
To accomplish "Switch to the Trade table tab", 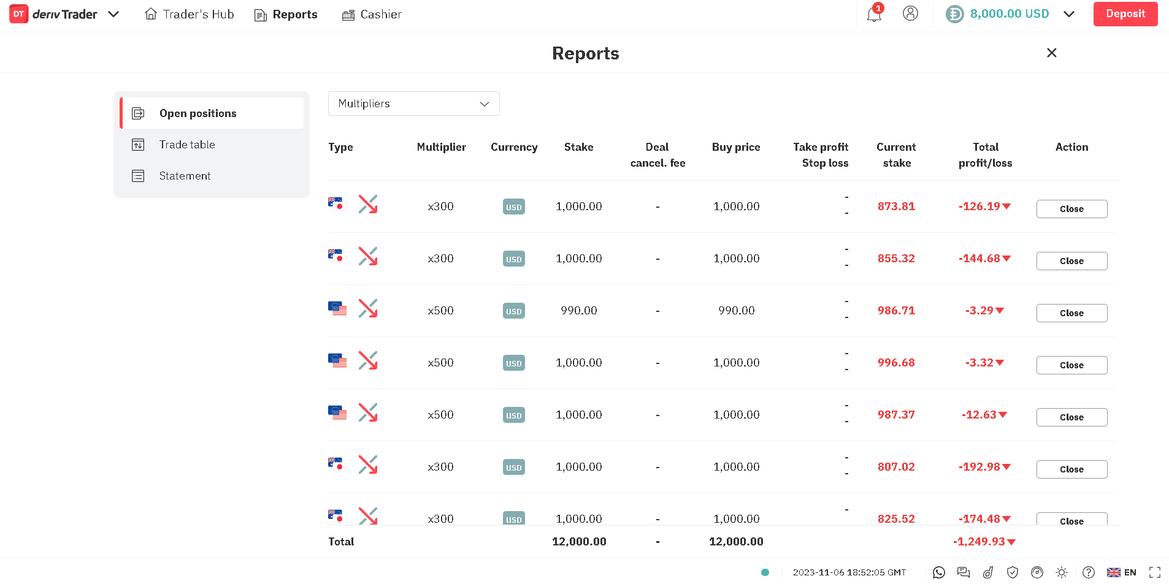I will (187, 145).
